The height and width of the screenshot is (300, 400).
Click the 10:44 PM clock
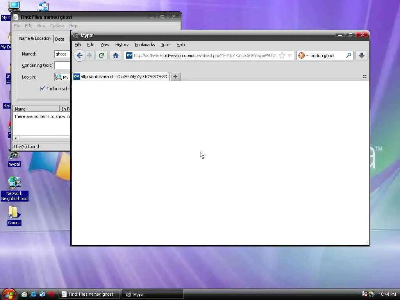pos(387,294)
